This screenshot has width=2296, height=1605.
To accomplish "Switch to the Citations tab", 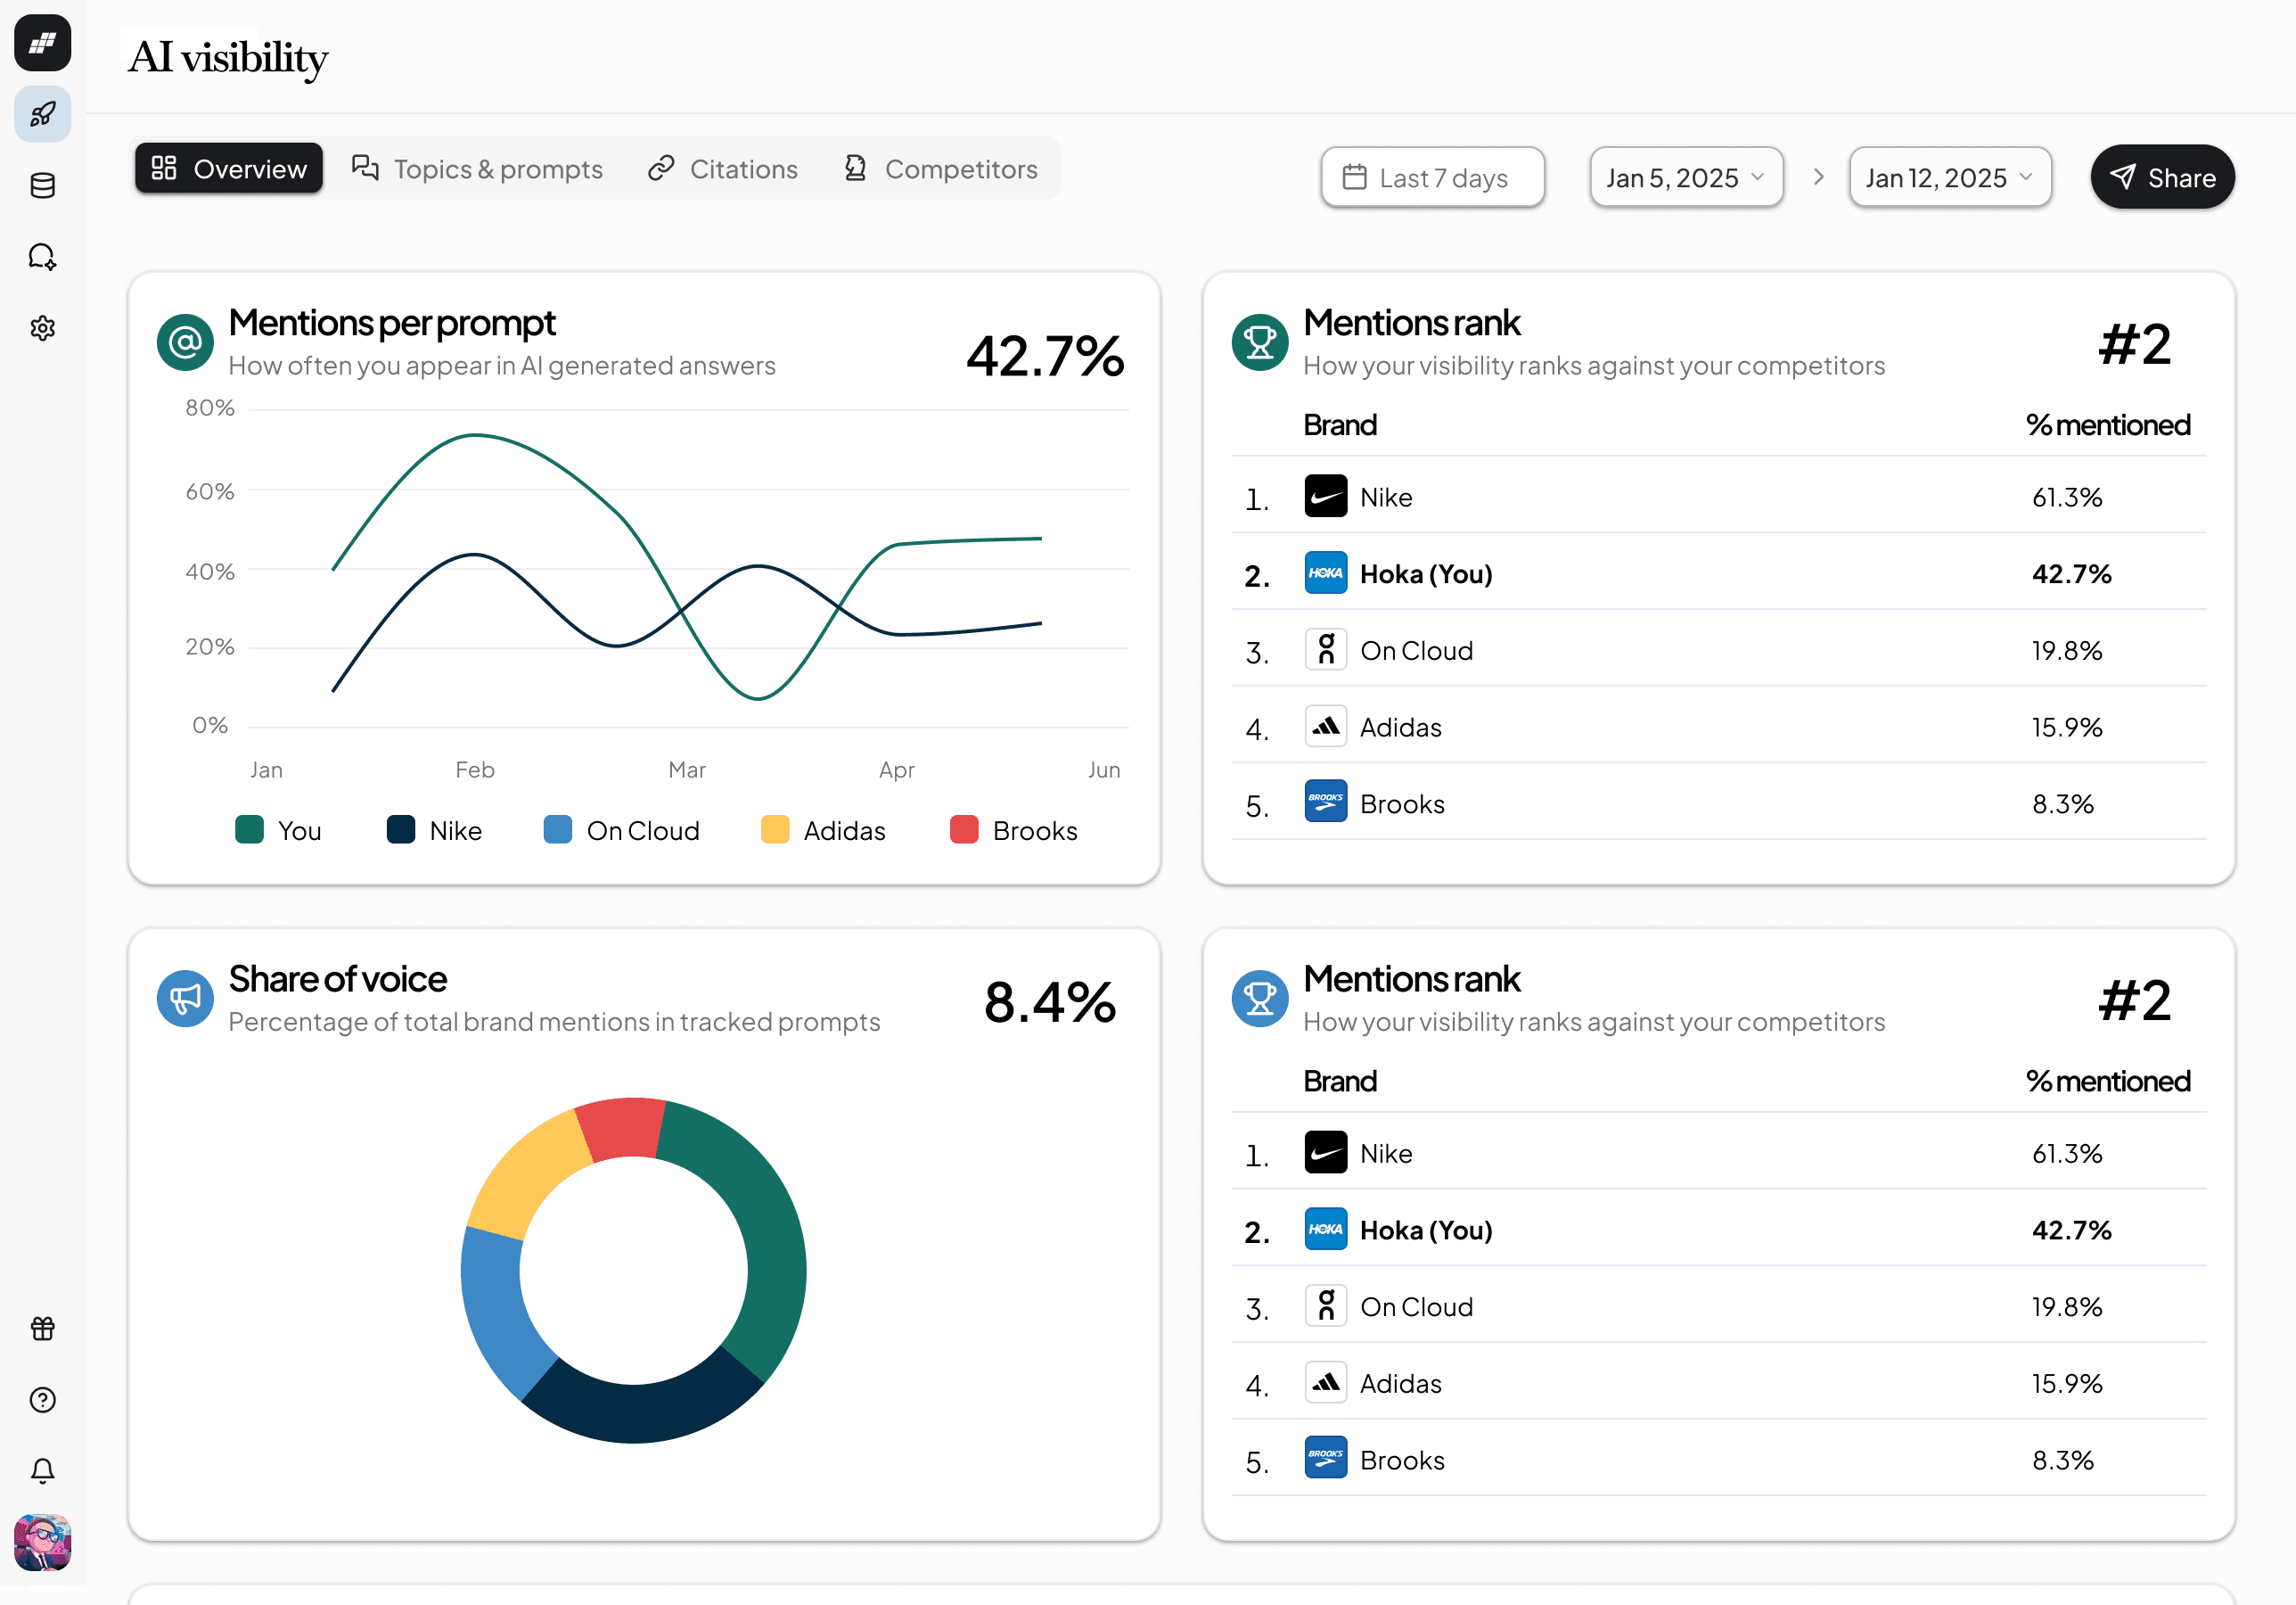I will [723, 169].
